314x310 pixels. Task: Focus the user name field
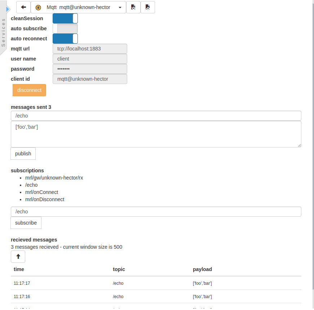(x=90, y=59)
